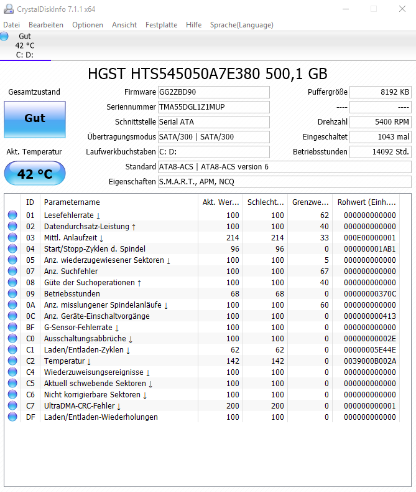
Task: Open the Hilfe menu
Action: pos(193,25)
